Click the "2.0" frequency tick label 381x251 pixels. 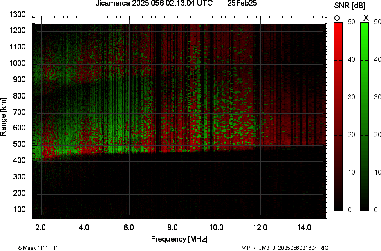coord(40,228)
